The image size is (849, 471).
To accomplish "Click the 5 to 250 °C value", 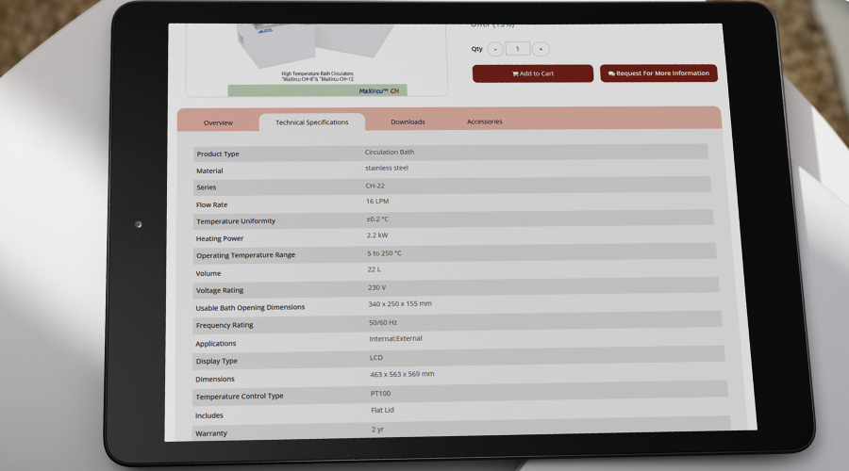I will coord(385,253).
